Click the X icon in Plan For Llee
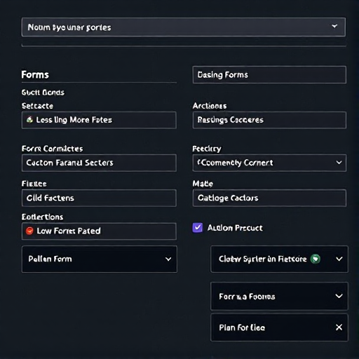 (x=339, y=327)
